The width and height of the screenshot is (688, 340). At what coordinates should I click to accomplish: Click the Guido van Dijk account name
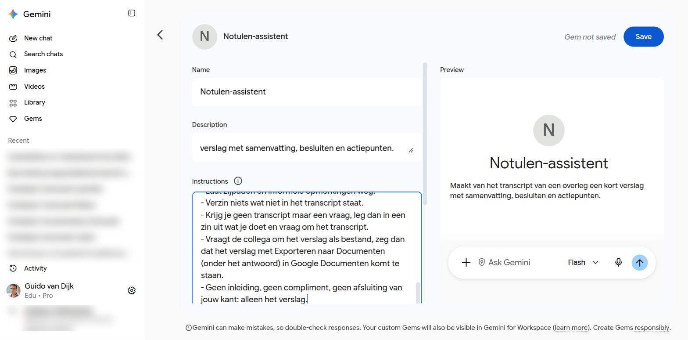(x=49, y=286)
